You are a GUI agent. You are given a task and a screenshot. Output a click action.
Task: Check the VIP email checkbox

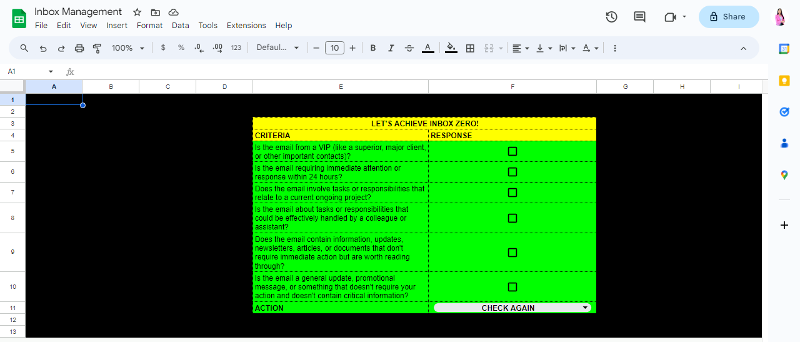coord(512,151)
